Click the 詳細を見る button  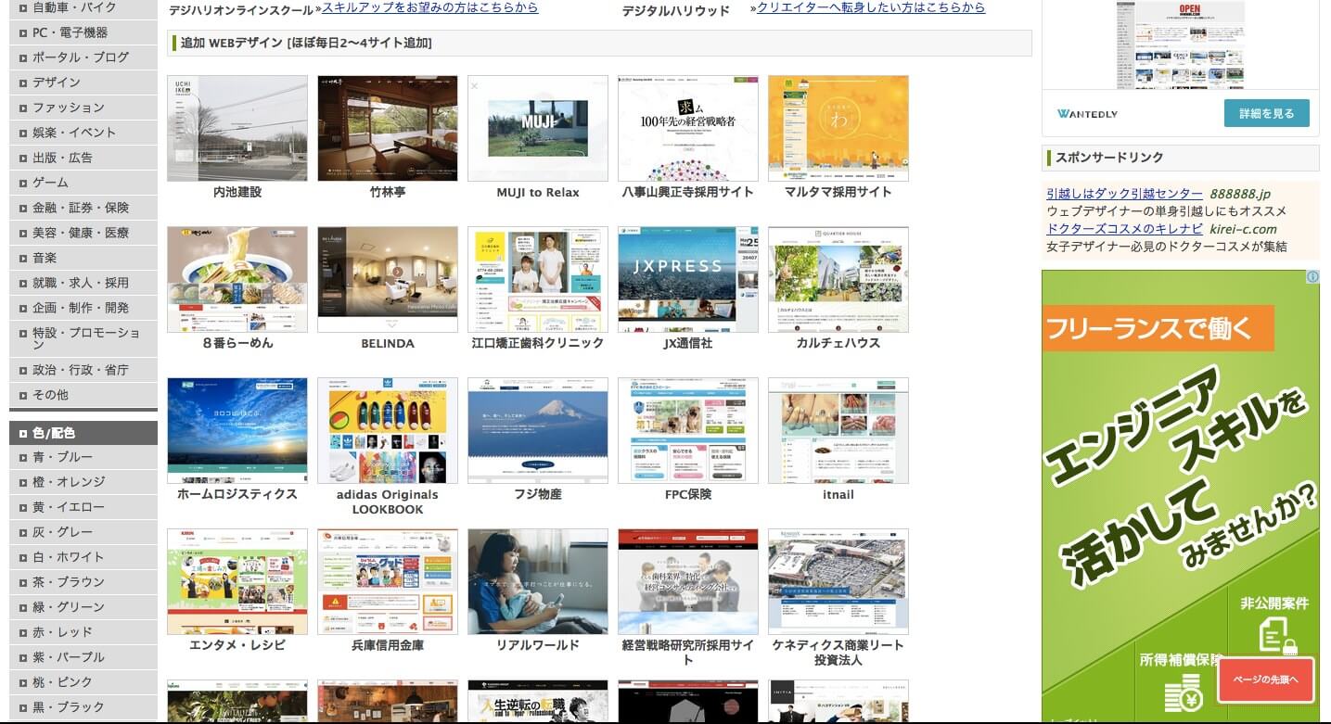click(x=1266, y=113)
